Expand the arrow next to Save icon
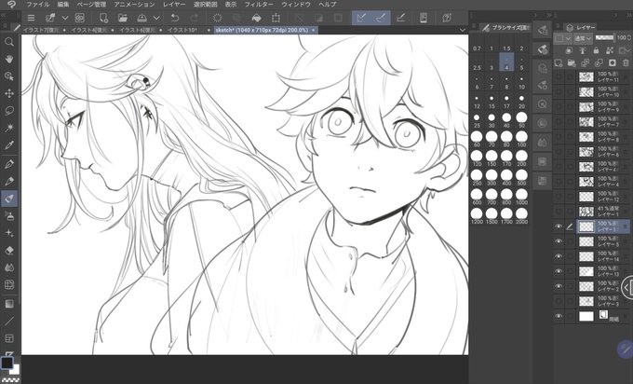This screenshot has height=384, width=633. point(156,18)
